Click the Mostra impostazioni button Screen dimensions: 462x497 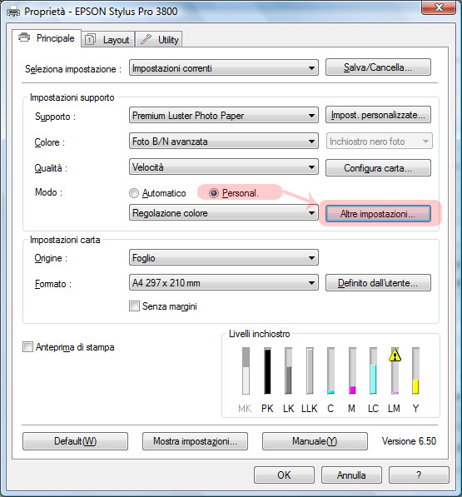[195, 441]
